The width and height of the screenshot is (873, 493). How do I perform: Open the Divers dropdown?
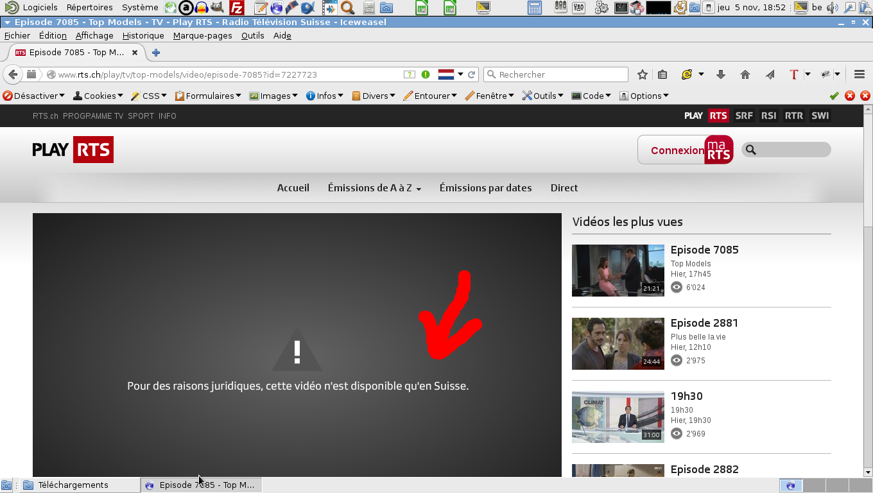click(374, 96)
